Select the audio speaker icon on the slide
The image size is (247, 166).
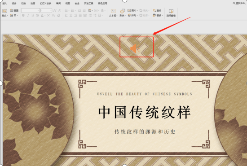(135, 48)
